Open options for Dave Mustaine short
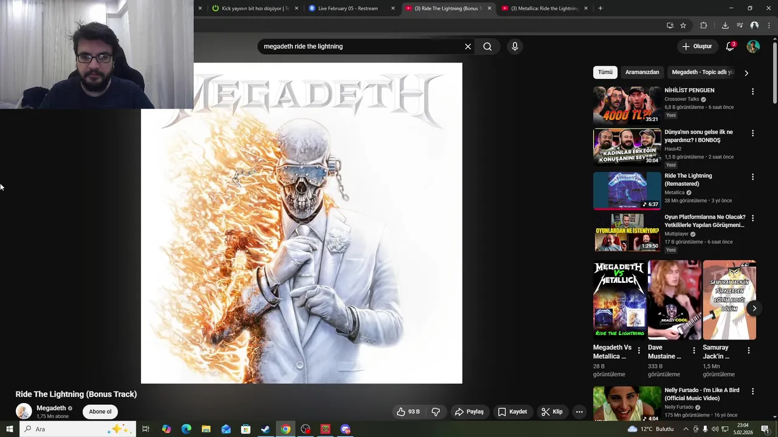 point(694,350)
